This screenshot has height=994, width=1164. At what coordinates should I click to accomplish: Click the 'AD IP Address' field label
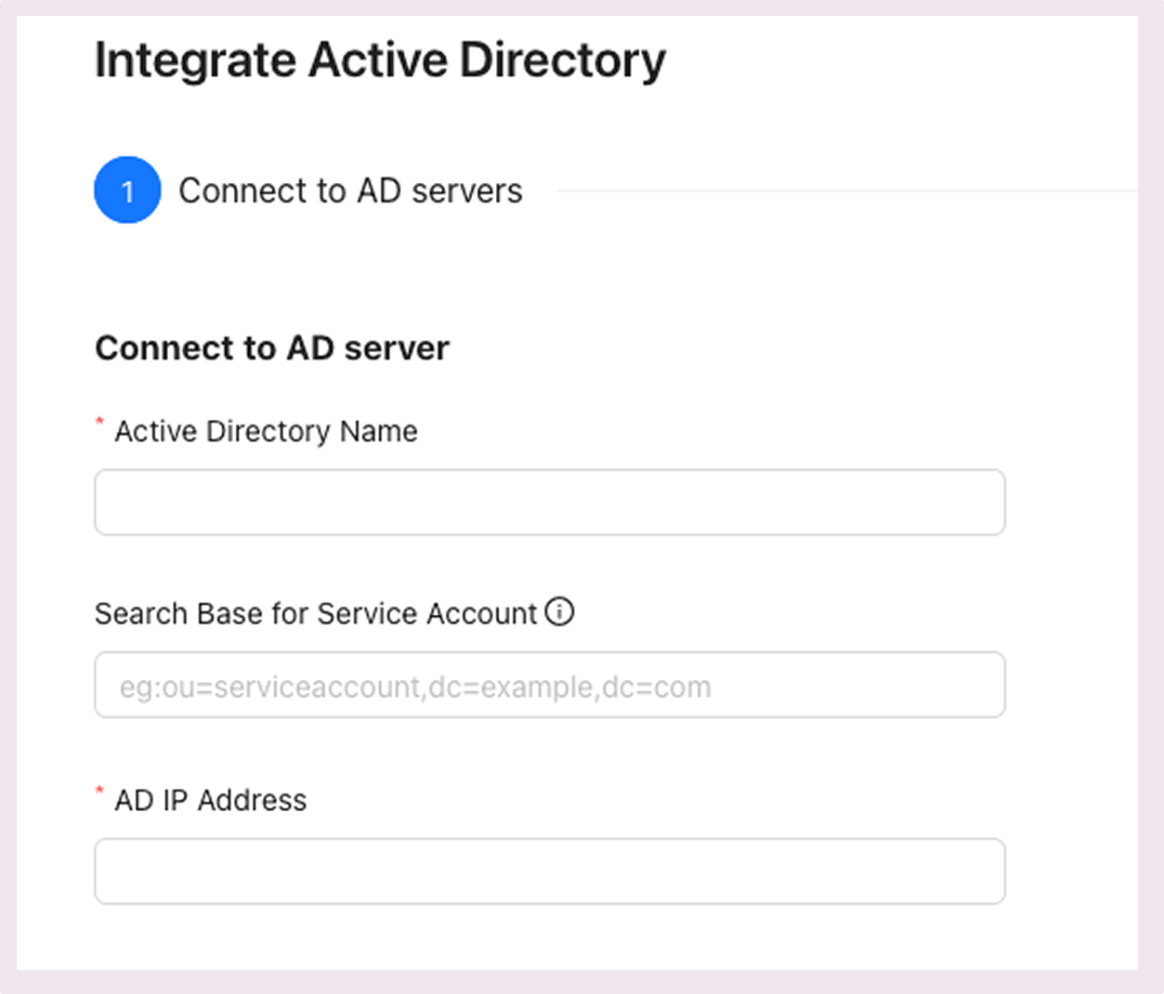click(210, 800)
